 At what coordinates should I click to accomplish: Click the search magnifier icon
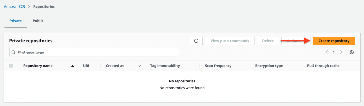[x=14, y=52]
